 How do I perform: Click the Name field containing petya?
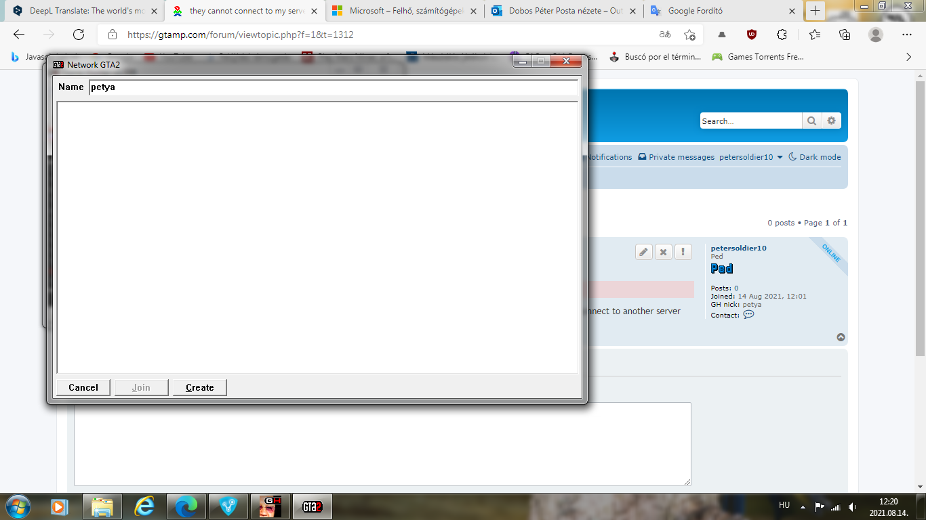pyautogui.click(x=333, y=87)
